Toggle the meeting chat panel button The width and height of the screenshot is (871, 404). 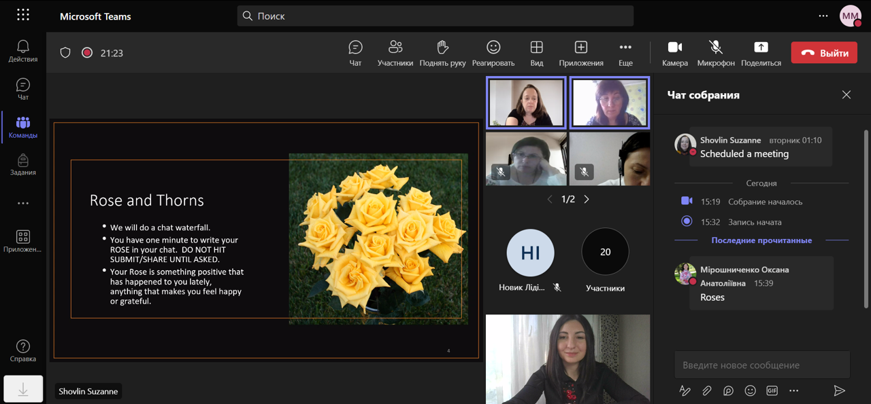coord(355,53)
